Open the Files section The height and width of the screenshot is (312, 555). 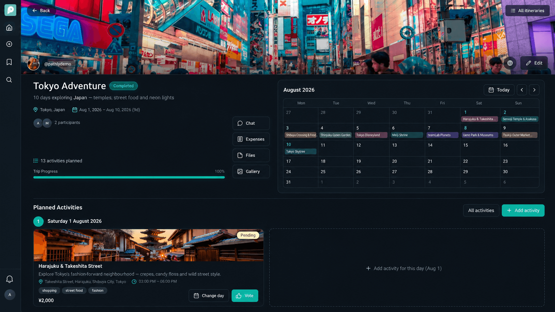click(x=251, y=155)
